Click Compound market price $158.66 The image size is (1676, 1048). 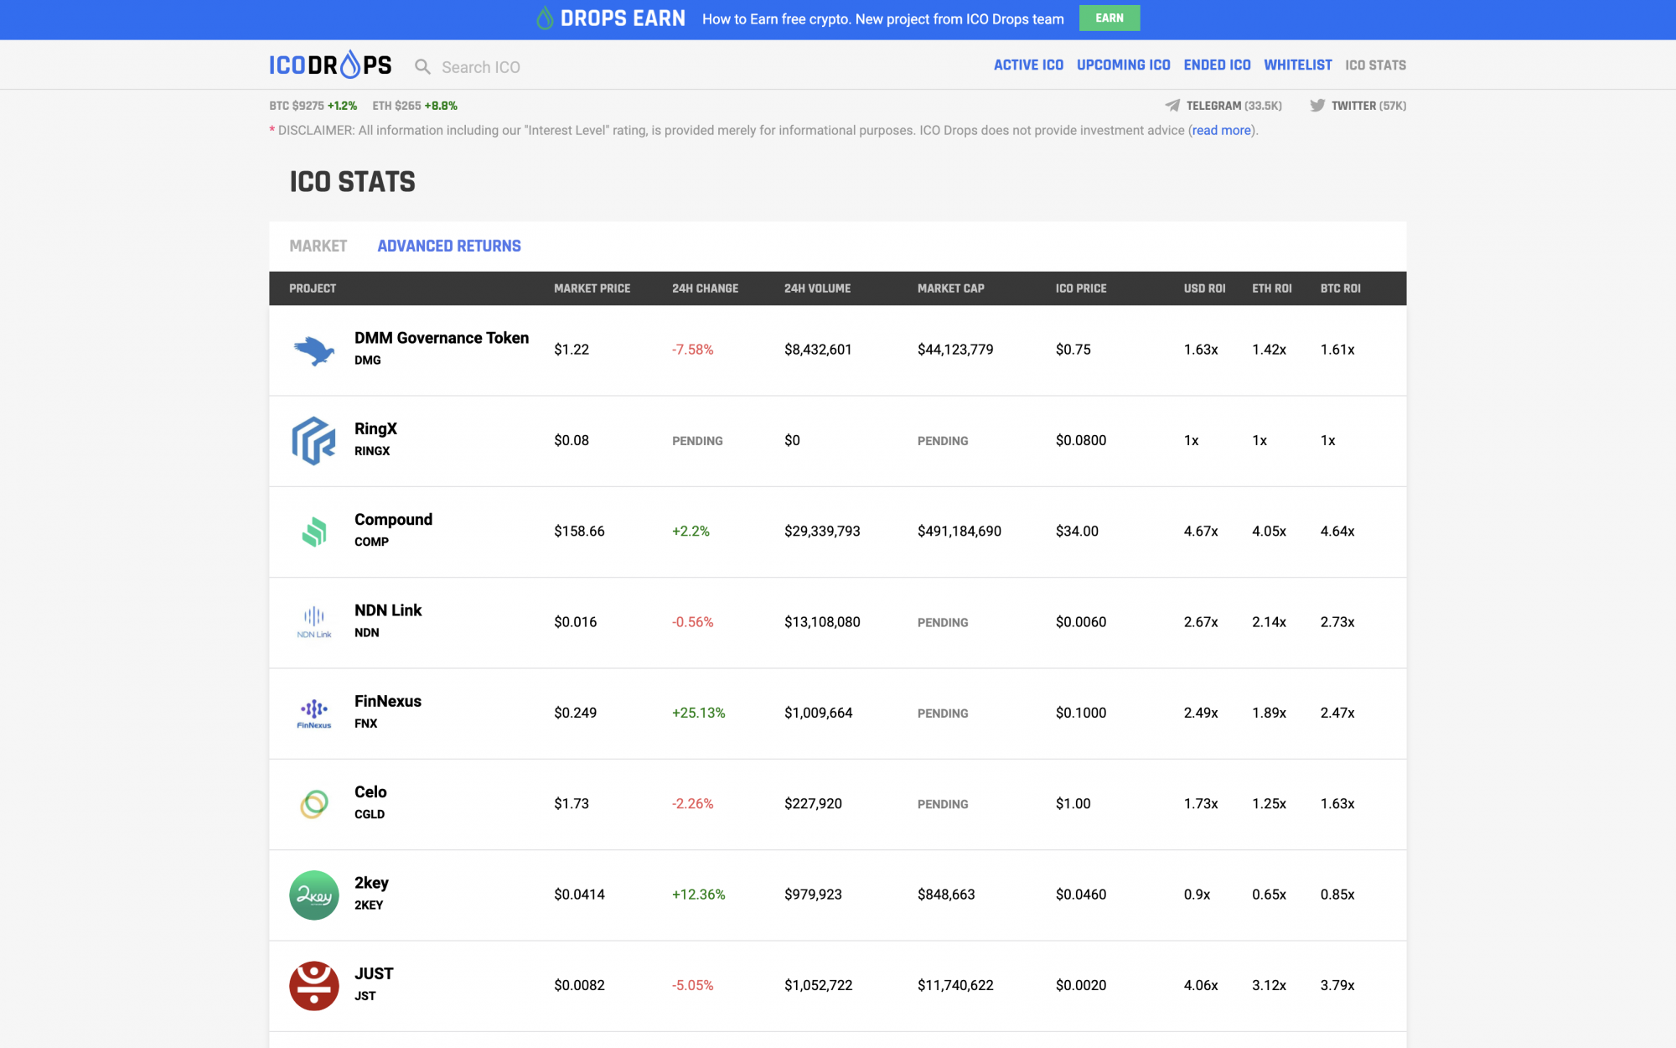click(579, 532)
